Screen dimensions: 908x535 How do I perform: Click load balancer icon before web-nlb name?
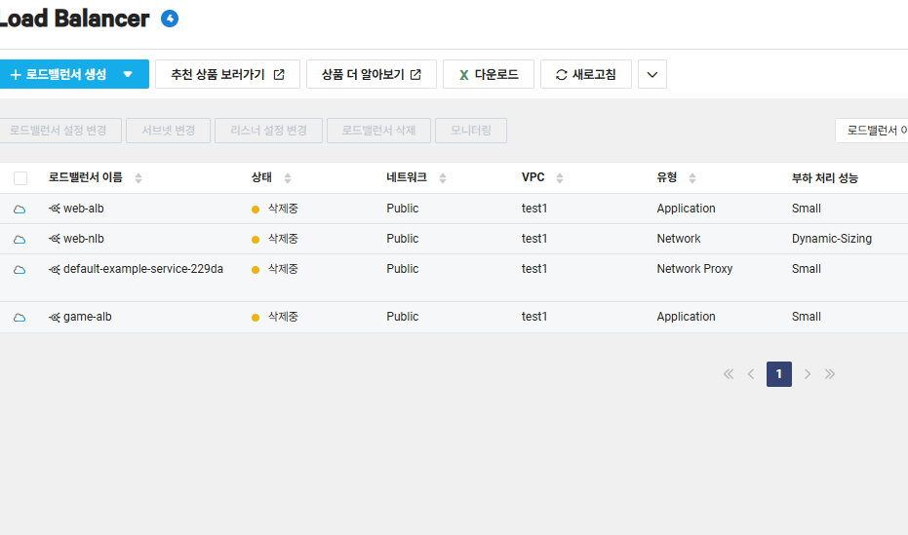[55, 239]
